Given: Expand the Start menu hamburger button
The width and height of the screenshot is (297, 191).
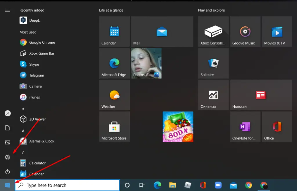Looking at the screenshot, I should pos(8,10).
